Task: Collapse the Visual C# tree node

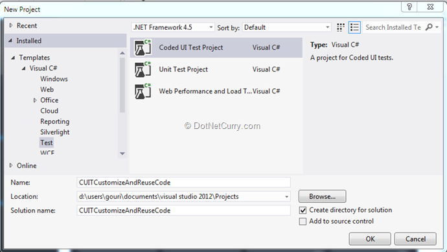Action: pyautogui.click(x=24, y=69)
